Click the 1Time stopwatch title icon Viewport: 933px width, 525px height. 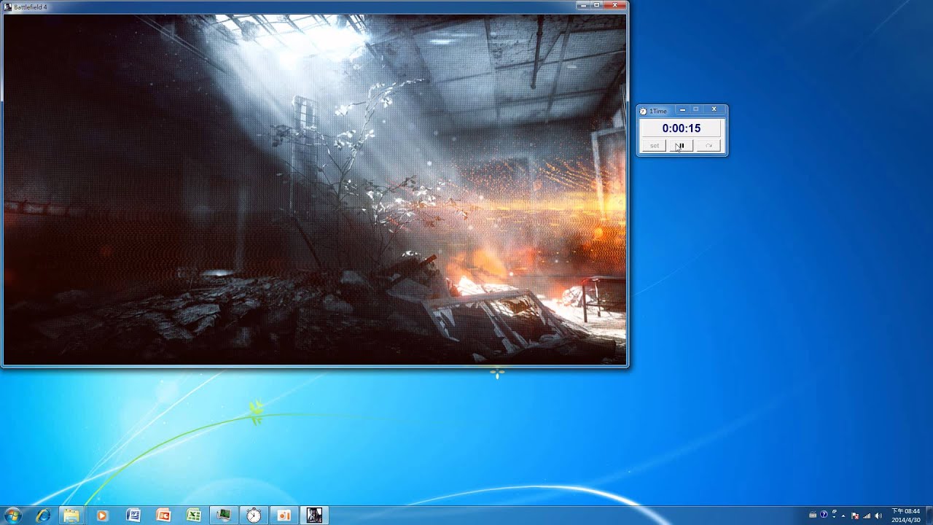(643, 111)
